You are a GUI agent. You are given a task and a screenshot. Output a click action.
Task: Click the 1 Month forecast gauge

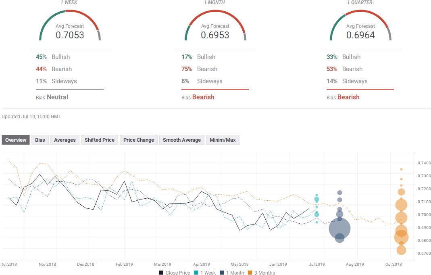[x=215, y=25]
